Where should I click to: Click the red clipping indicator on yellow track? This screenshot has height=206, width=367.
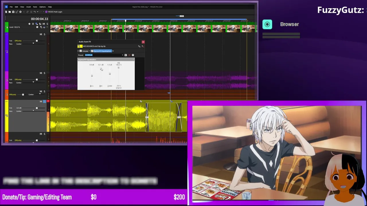tap(48, 101)
